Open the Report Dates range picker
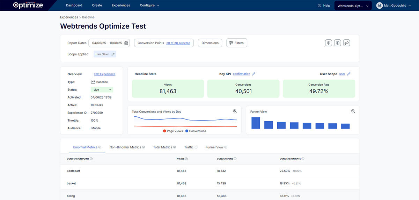This screenshot has width=419, height=200. coord(109,43)
